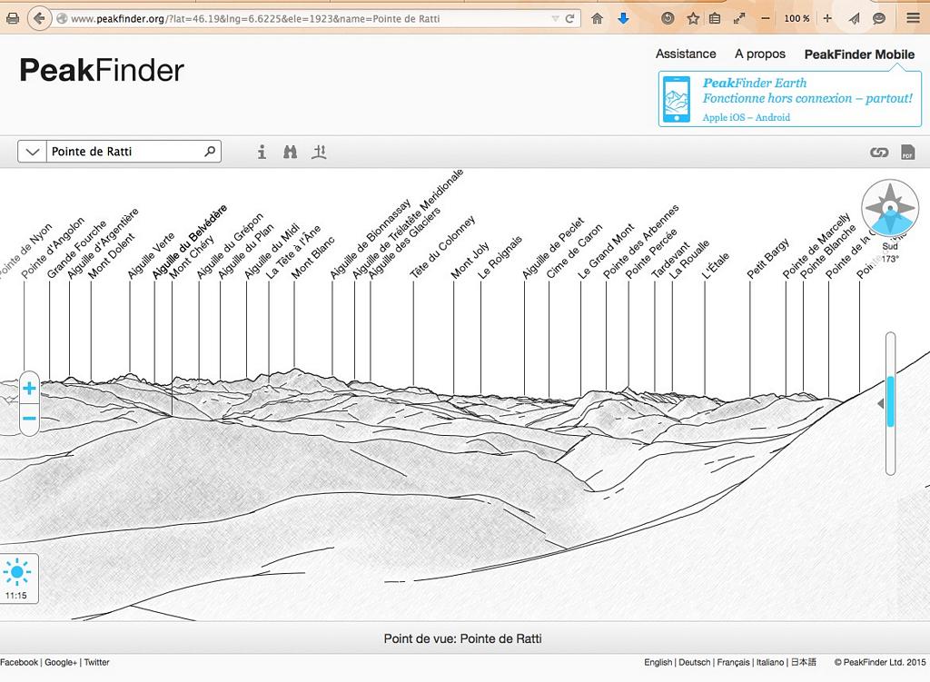
Task: Click the peak elevation icon
Action: 319,152
